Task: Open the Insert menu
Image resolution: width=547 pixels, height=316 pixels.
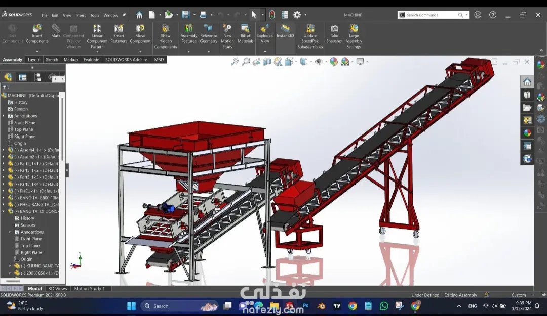Action: coord(81,15)
